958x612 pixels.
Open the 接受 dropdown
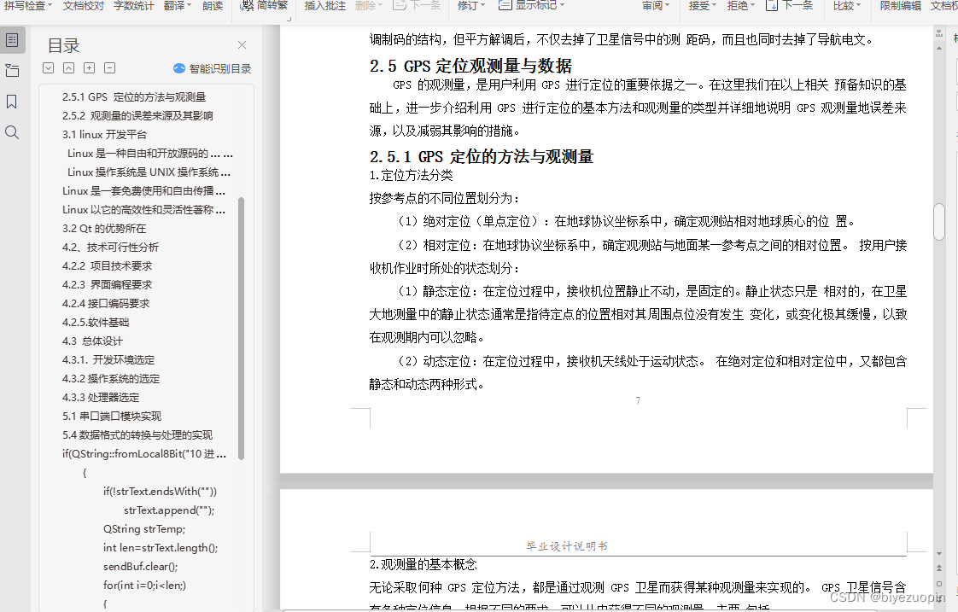[x=703, y=5]
